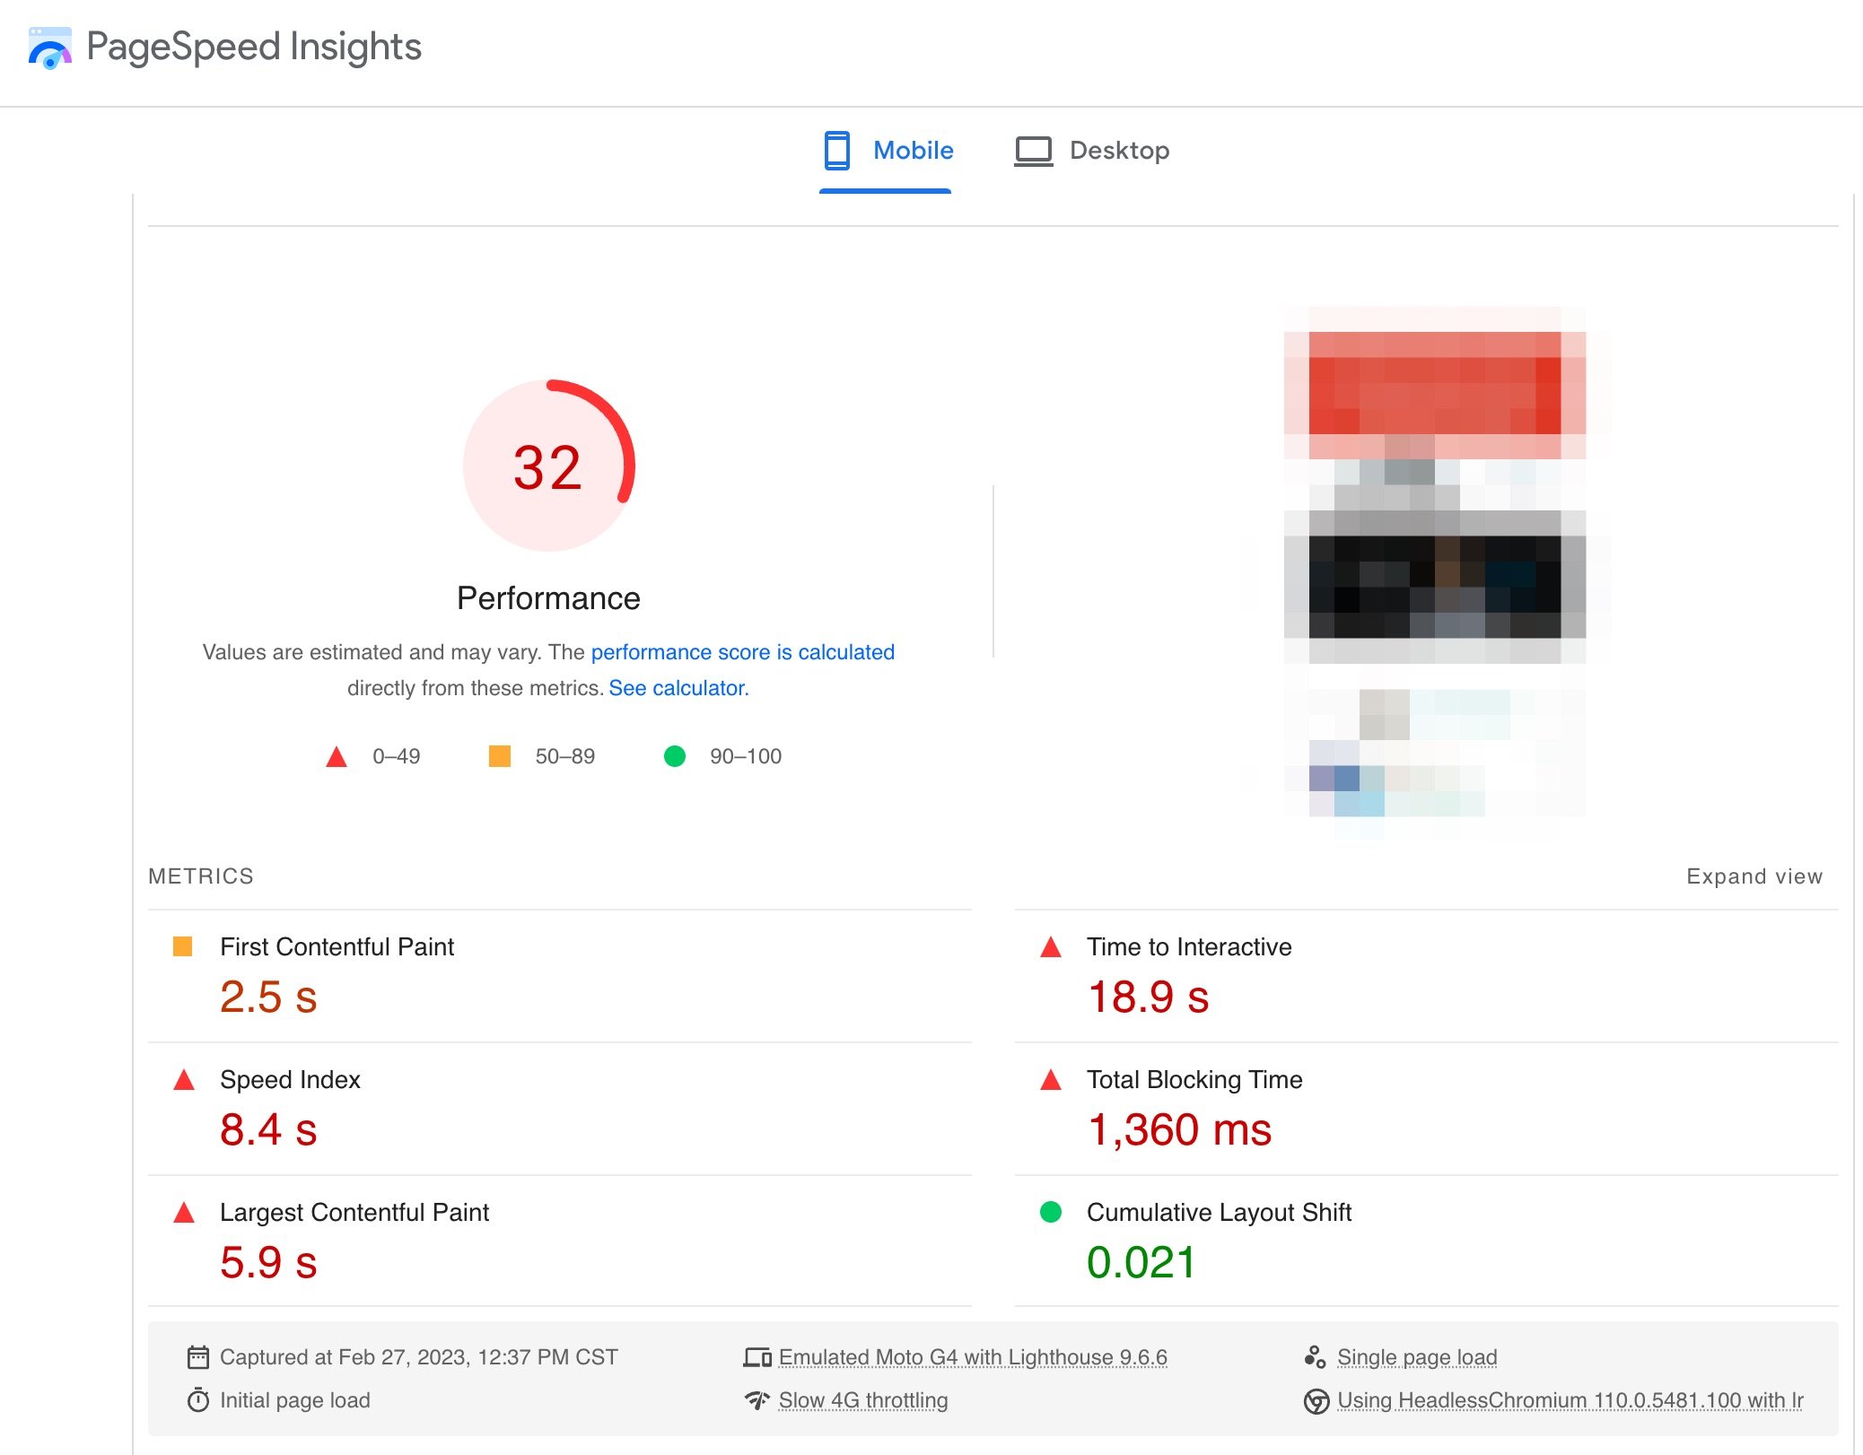Click the PageSpeed Insights logo icon
Viewport: 1863px width, 1455px height.
pos(49,48)
